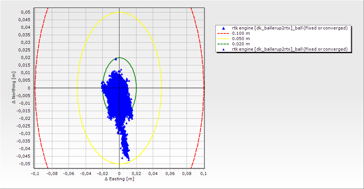Click the yellow dashed line legend symbol
Screen dimensions: 364x189
223,39
